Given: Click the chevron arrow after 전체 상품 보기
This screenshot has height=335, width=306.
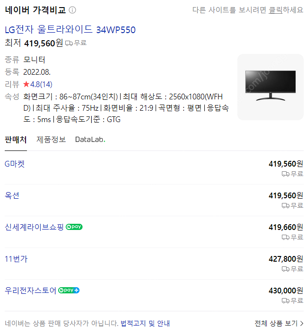Looking at the screenshot, I should [x=301, y=324].
